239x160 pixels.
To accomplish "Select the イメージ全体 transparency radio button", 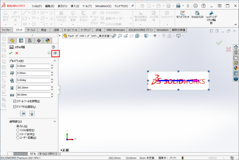I will [18, 134].
